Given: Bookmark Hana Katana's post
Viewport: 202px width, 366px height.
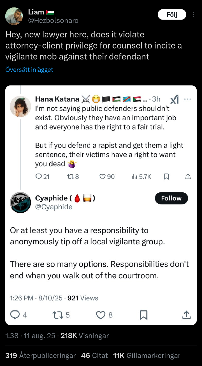Looking at the screenshot, I should 166,176.
